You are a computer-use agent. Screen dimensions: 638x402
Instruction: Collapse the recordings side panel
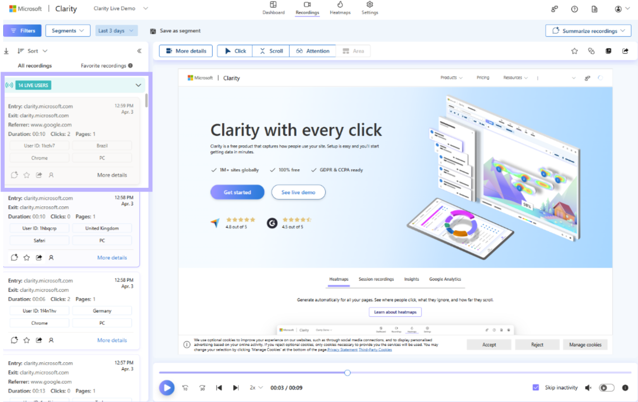tap(140, 51)
